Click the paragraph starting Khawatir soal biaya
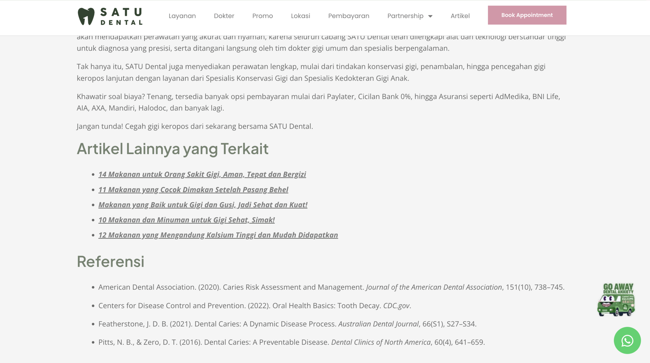 click(x=318, y=102)
